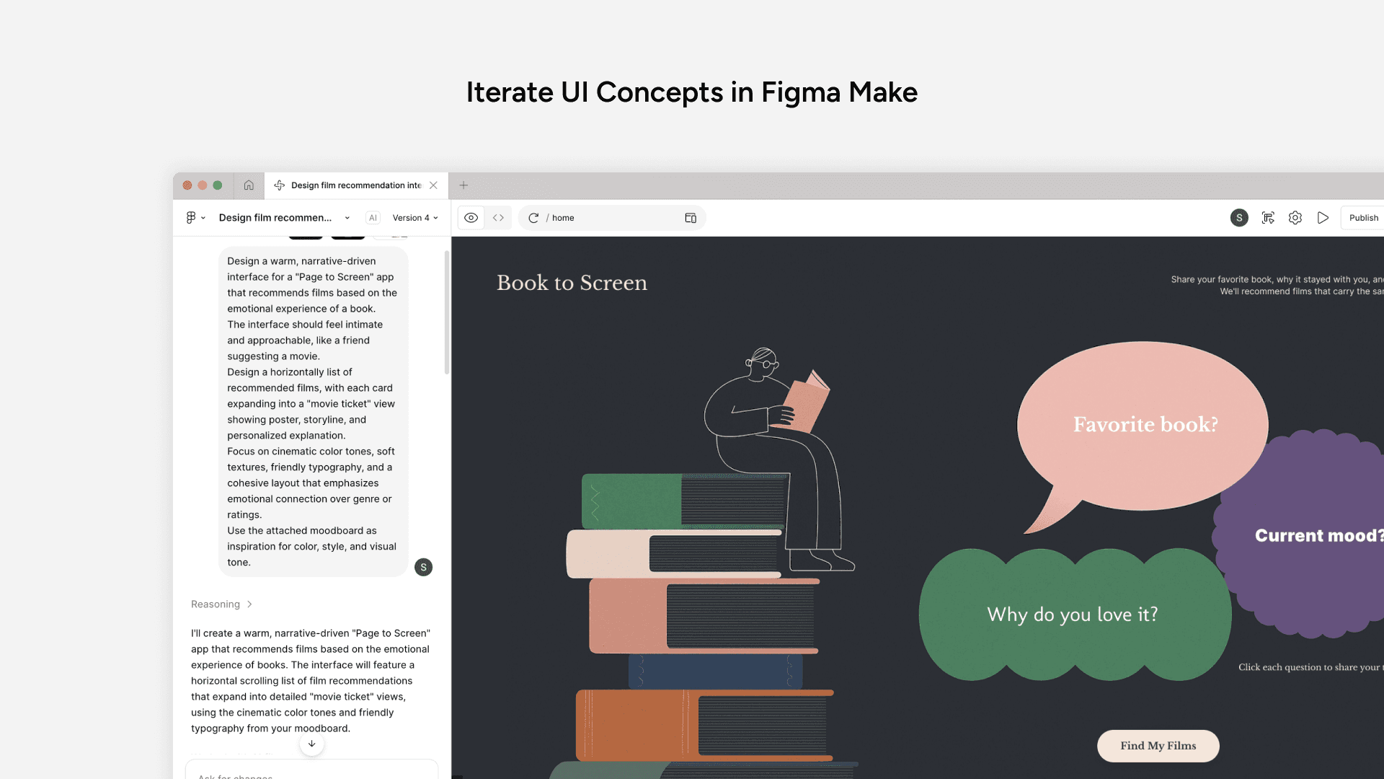1384x779 pixels.
Task: Click the home icon in tab bar
Action: pos(249,185)
